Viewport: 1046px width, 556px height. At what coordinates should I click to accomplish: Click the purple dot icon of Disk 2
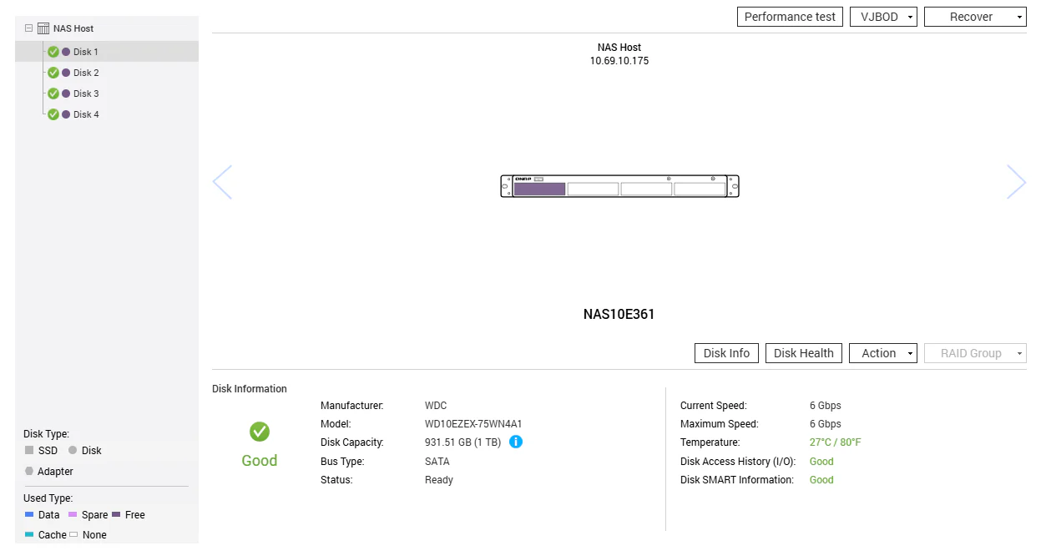[66, 73]
